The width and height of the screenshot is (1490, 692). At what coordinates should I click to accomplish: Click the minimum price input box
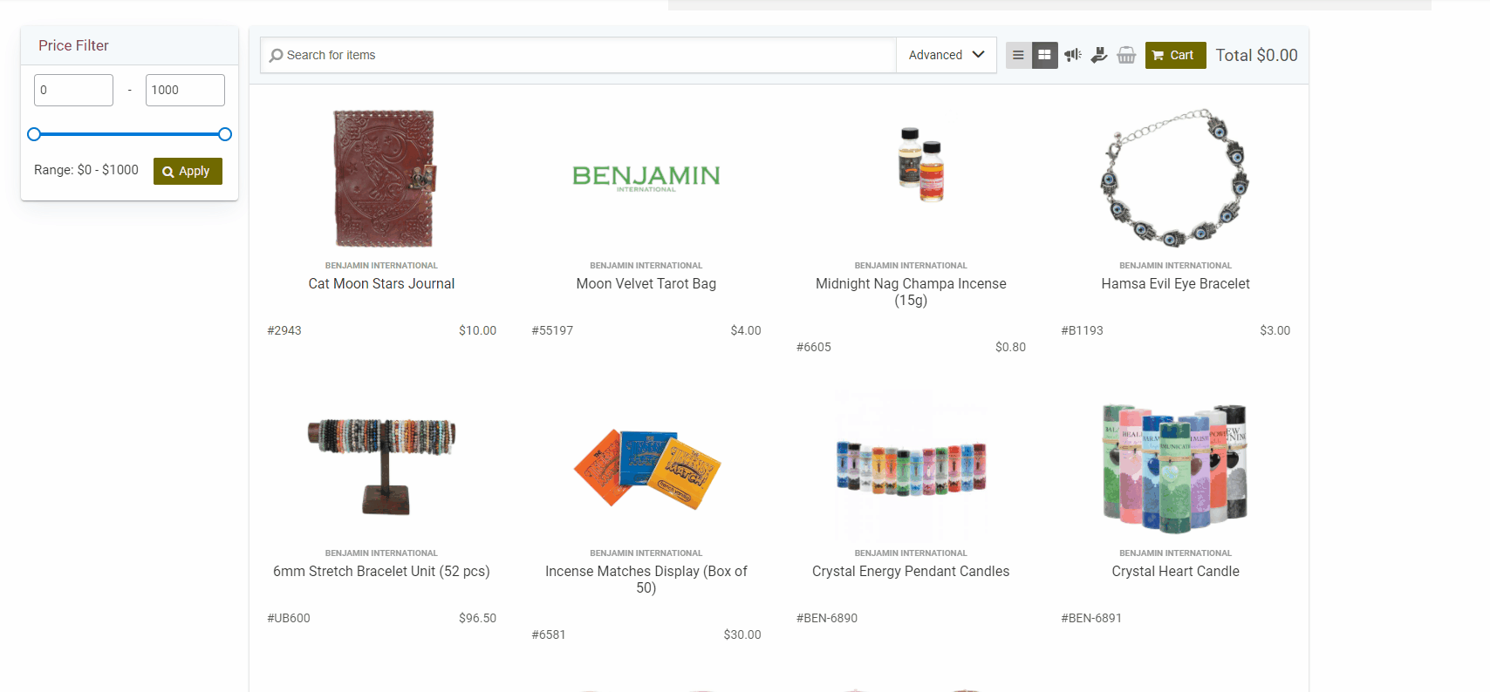(x=73, y=90)
